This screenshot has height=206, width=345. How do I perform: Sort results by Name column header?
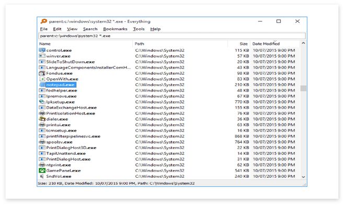coord(85,44)
